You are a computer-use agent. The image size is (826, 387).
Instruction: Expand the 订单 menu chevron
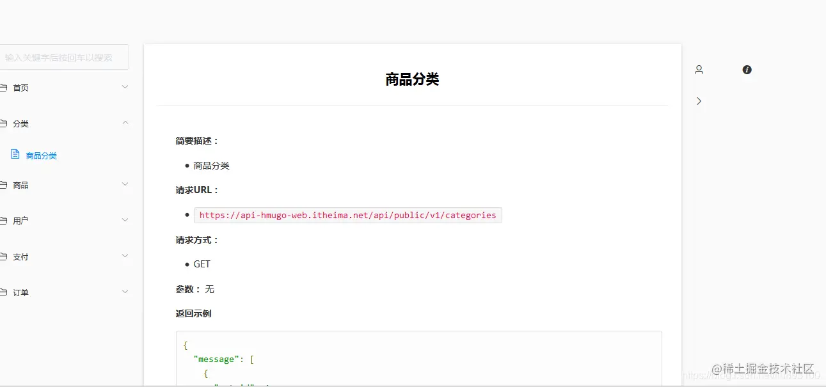125,292
